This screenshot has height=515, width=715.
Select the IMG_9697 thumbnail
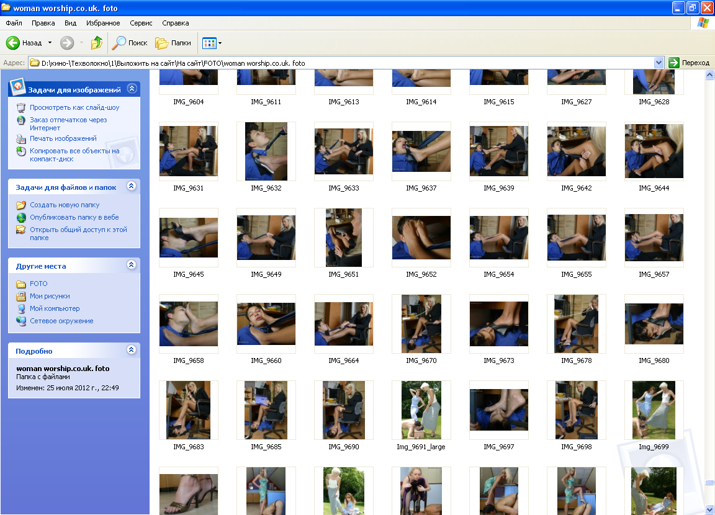coord(499,410)
